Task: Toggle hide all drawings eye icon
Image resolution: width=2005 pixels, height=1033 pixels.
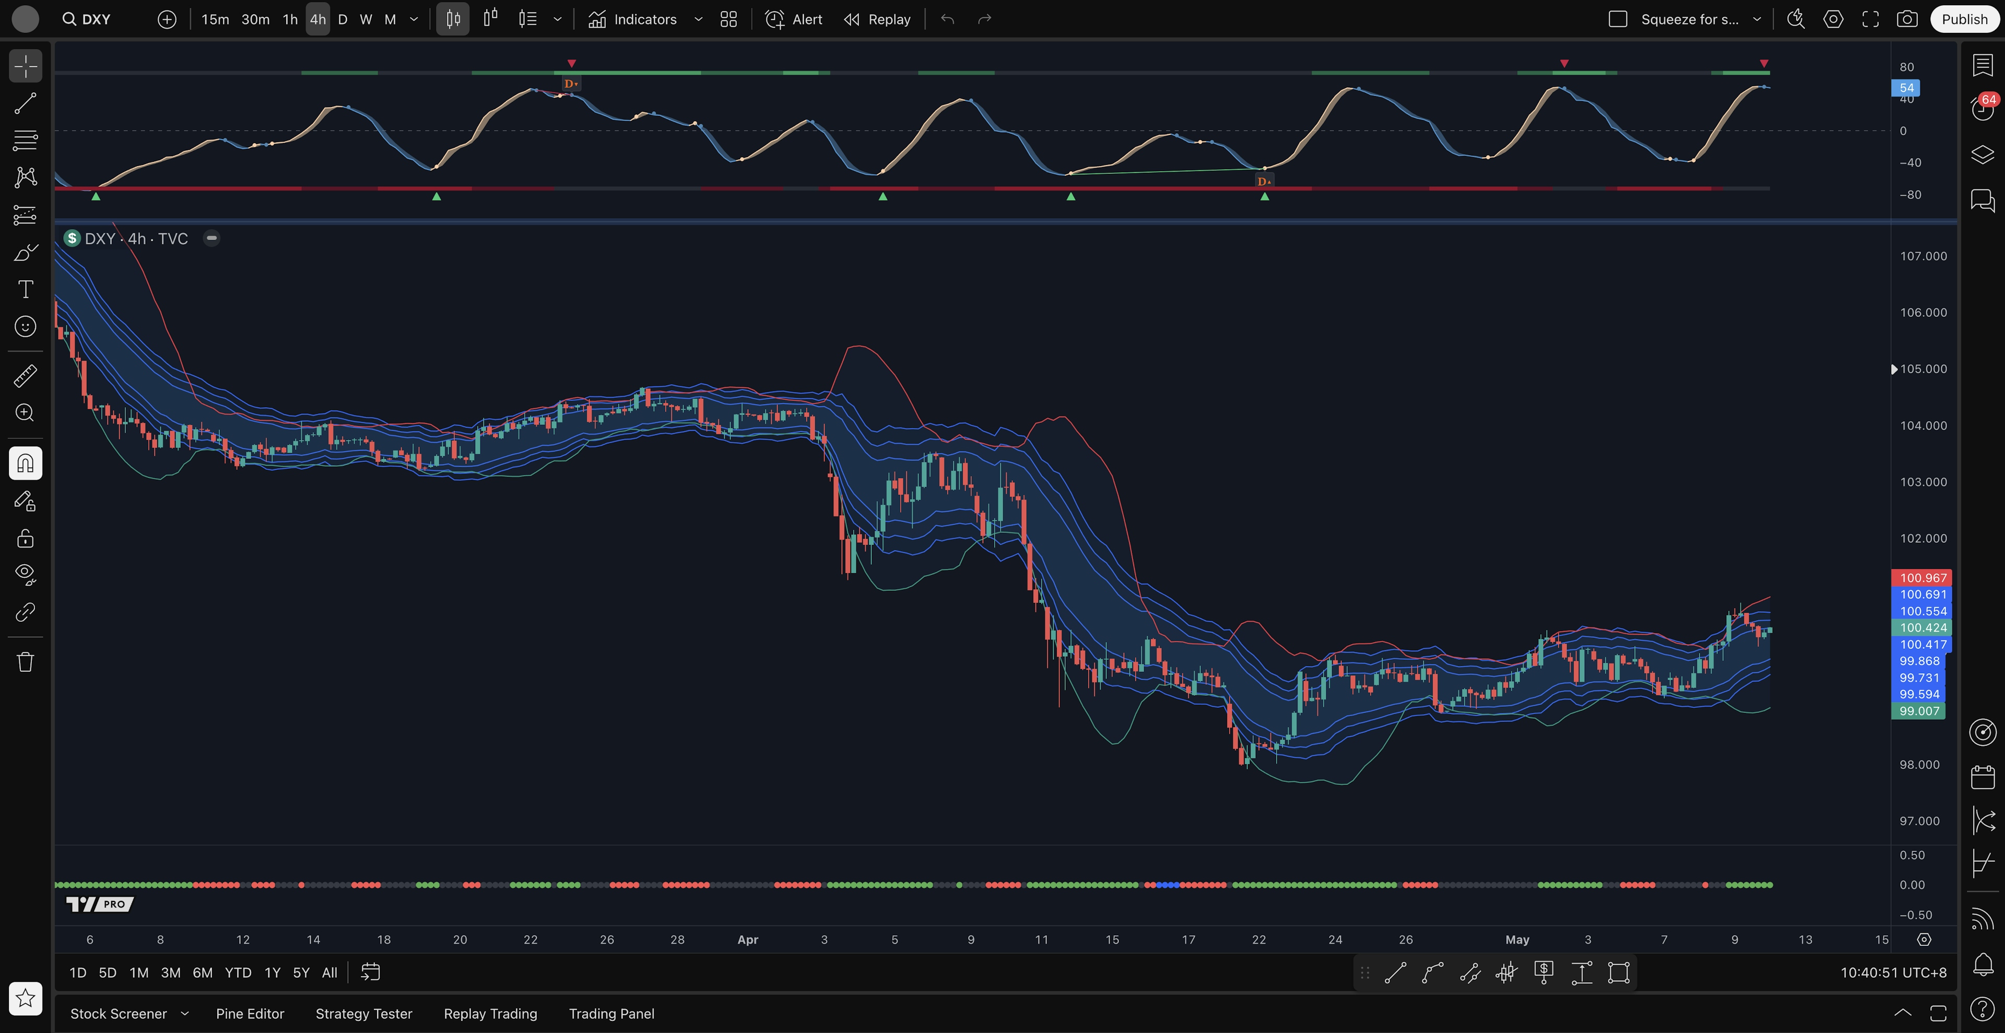Action: click(x=25, y=574)
